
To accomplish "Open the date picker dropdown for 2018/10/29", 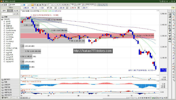I will pos(95,5).
